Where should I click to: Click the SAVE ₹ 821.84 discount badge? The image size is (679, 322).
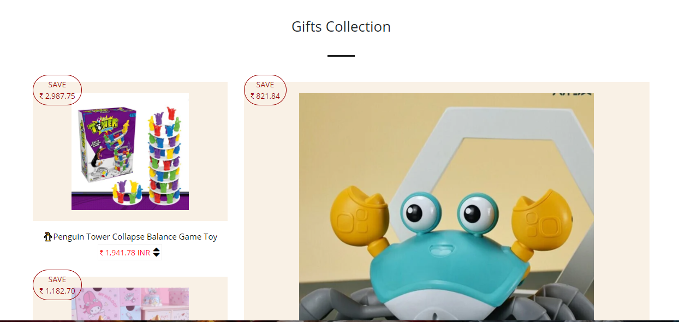click(265, 90)
